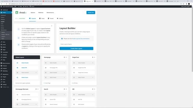193x108 pixels.
Task: Click WordPress logo in admin bar
Action: click(1, 7)
